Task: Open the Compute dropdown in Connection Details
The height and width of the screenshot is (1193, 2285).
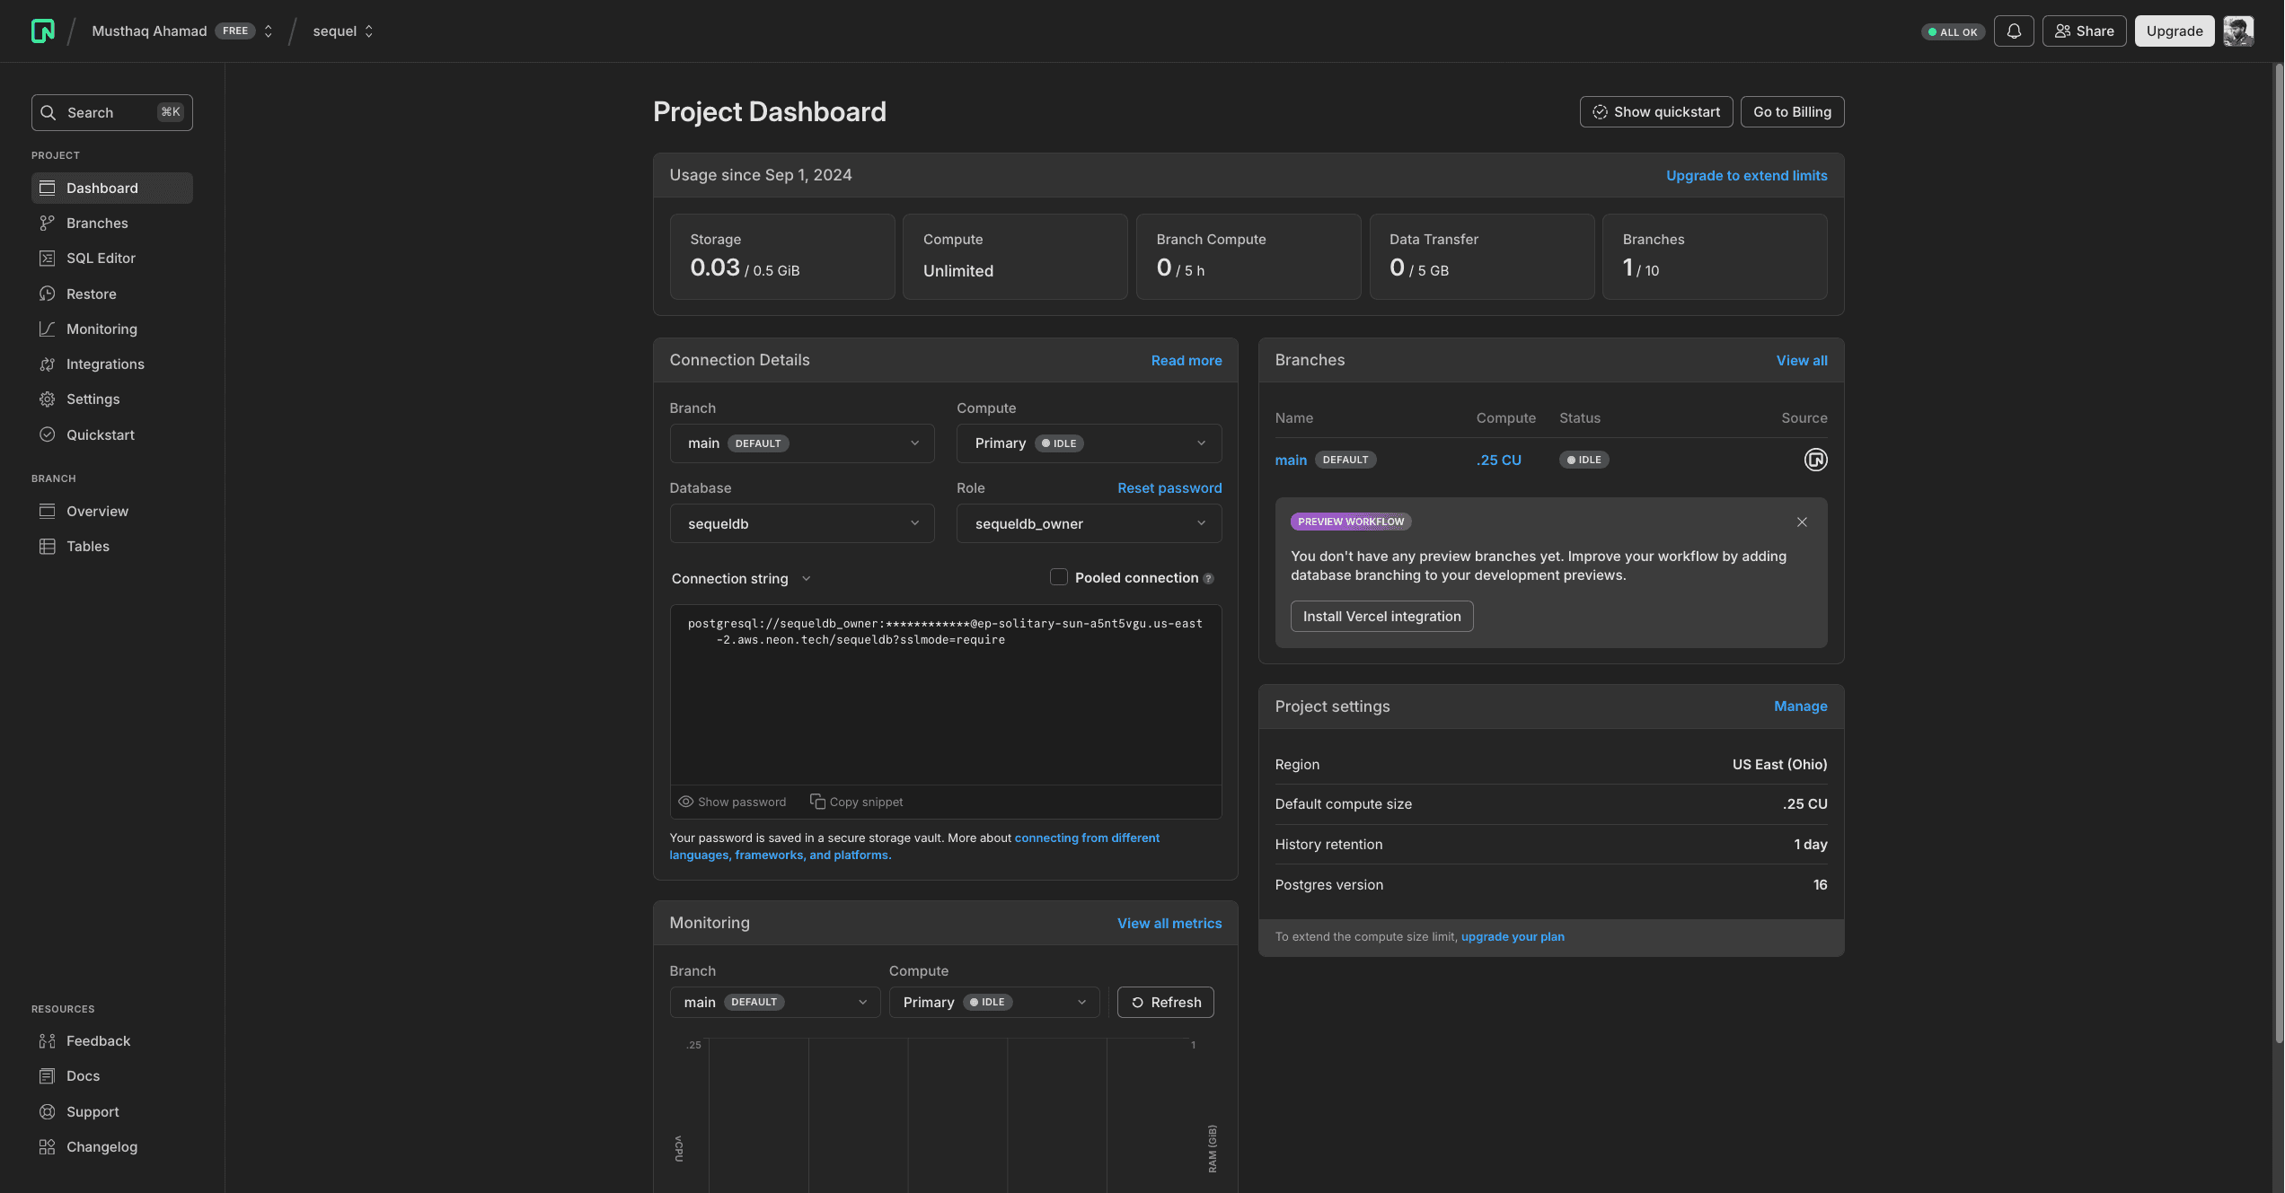Action: (x=1089, y=443)
